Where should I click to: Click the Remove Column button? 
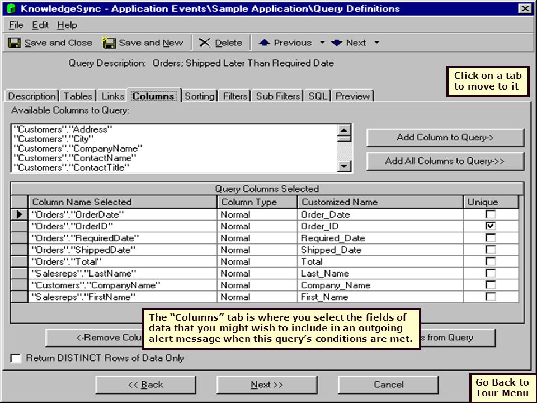point(94,338)
